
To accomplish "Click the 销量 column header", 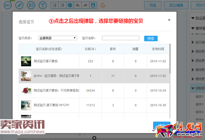I will (x=135, y=49).
